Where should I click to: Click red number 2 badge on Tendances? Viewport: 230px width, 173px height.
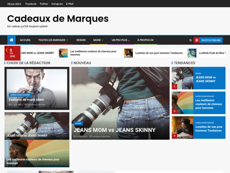[x=175, y=86]
